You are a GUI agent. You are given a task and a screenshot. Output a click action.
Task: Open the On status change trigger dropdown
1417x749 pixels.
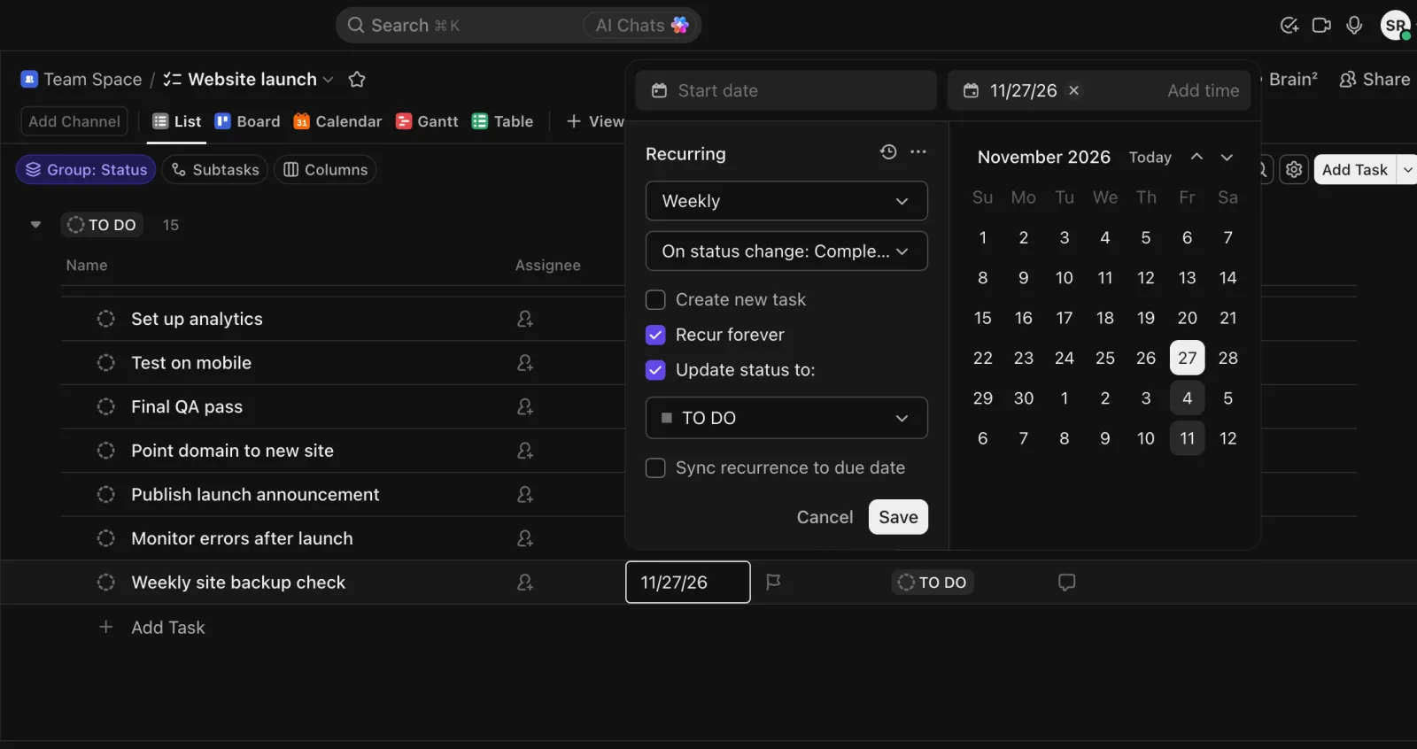coord(786,251)
